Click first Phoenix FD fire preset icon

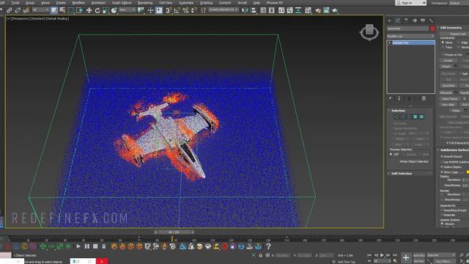point(114,246)
